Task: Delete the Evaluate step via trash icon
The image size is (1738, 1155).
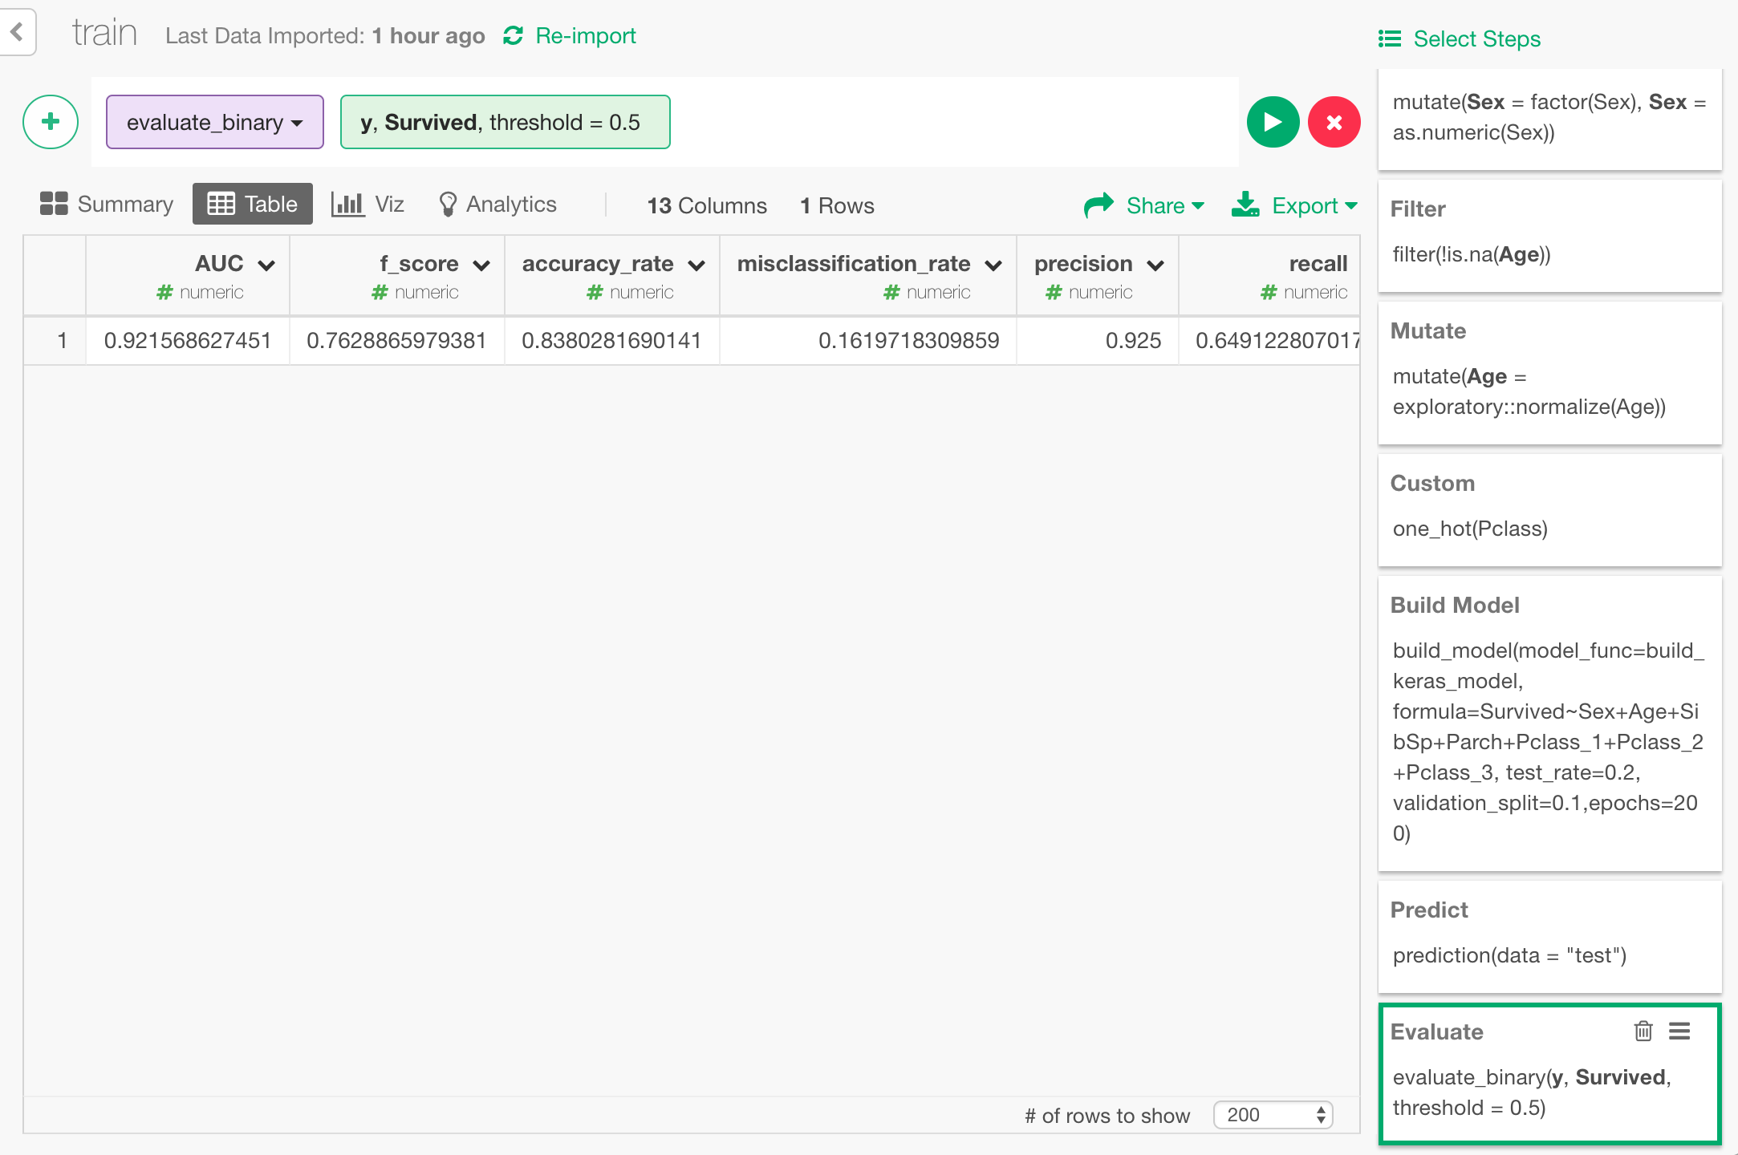Action: [x=1643, y=1031]
